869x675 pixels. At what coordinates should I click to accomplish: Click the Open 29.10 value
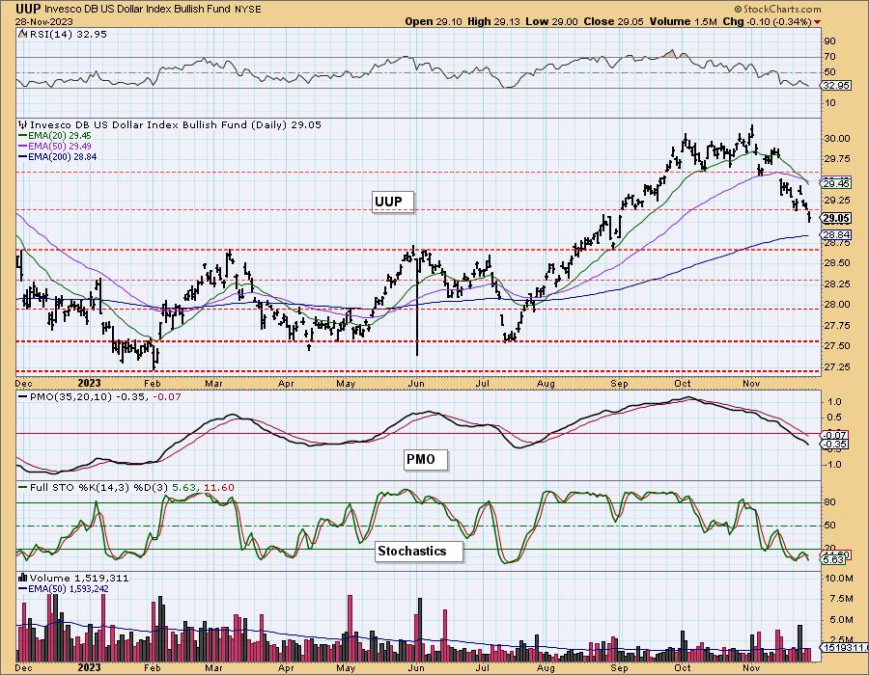coord(433,21)
